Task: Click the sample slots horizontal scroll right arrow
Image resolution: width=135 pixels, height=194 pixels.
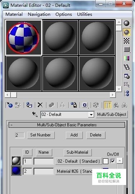Action: (113, 95)
